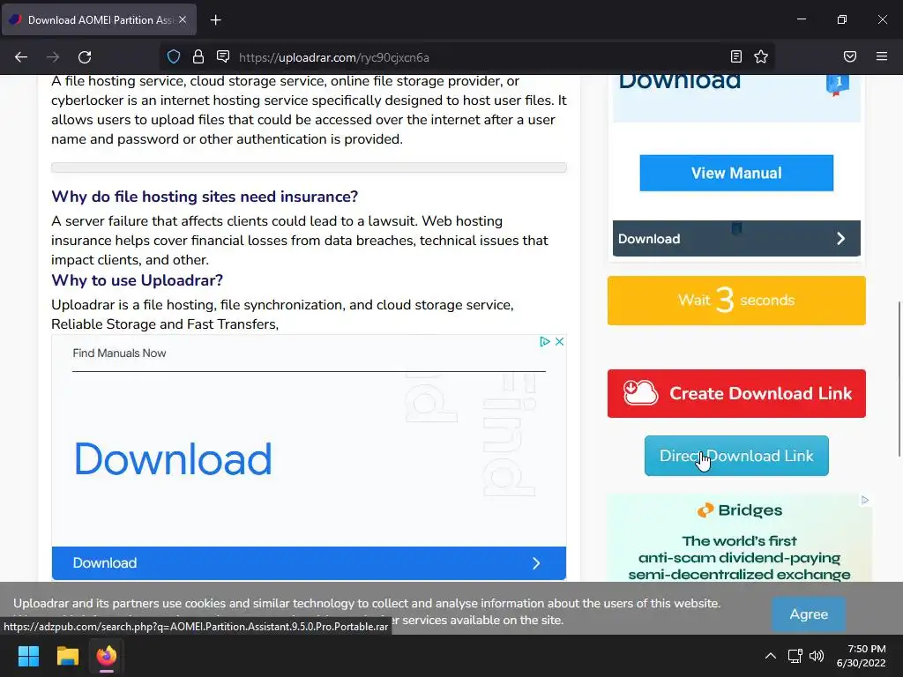
Task: Open File Explorer from taskbar
Action: [x=67, y=656]
